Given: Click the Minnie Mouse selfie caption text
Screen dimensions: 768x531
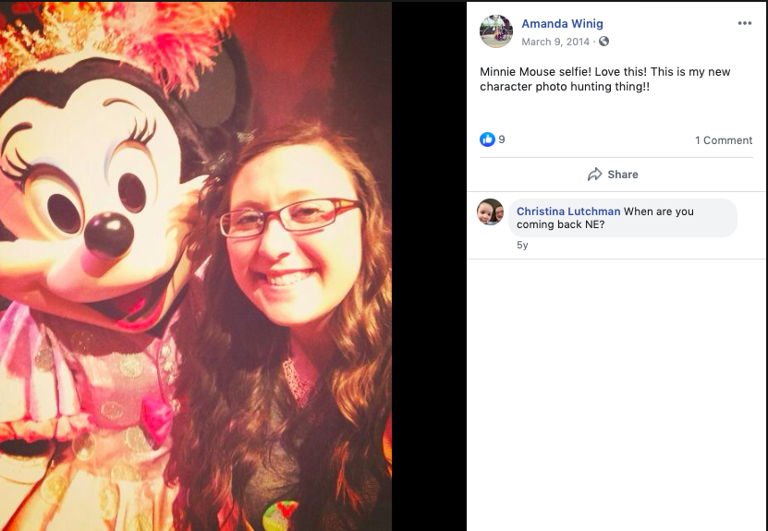Looking at the screenshot, I should [605, 78].
